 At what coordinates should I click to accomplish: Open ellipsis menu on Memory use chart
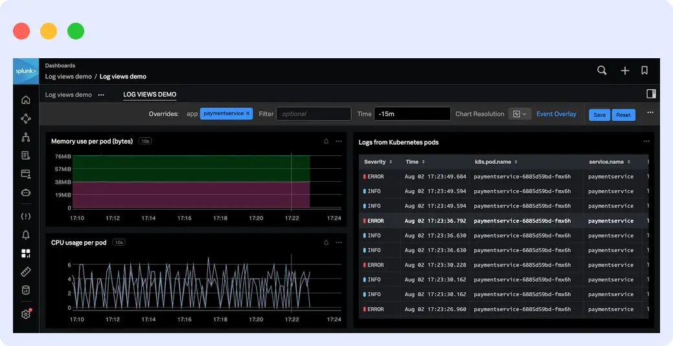[339, 141]
